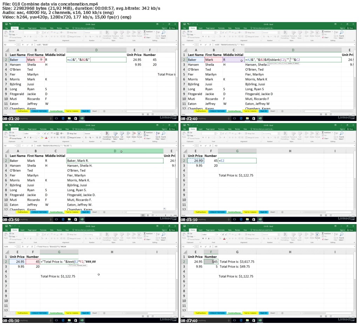Open Name Box dropdown in 00:03:50 frame
Screen dimensions: 359x325
(15, 145)
